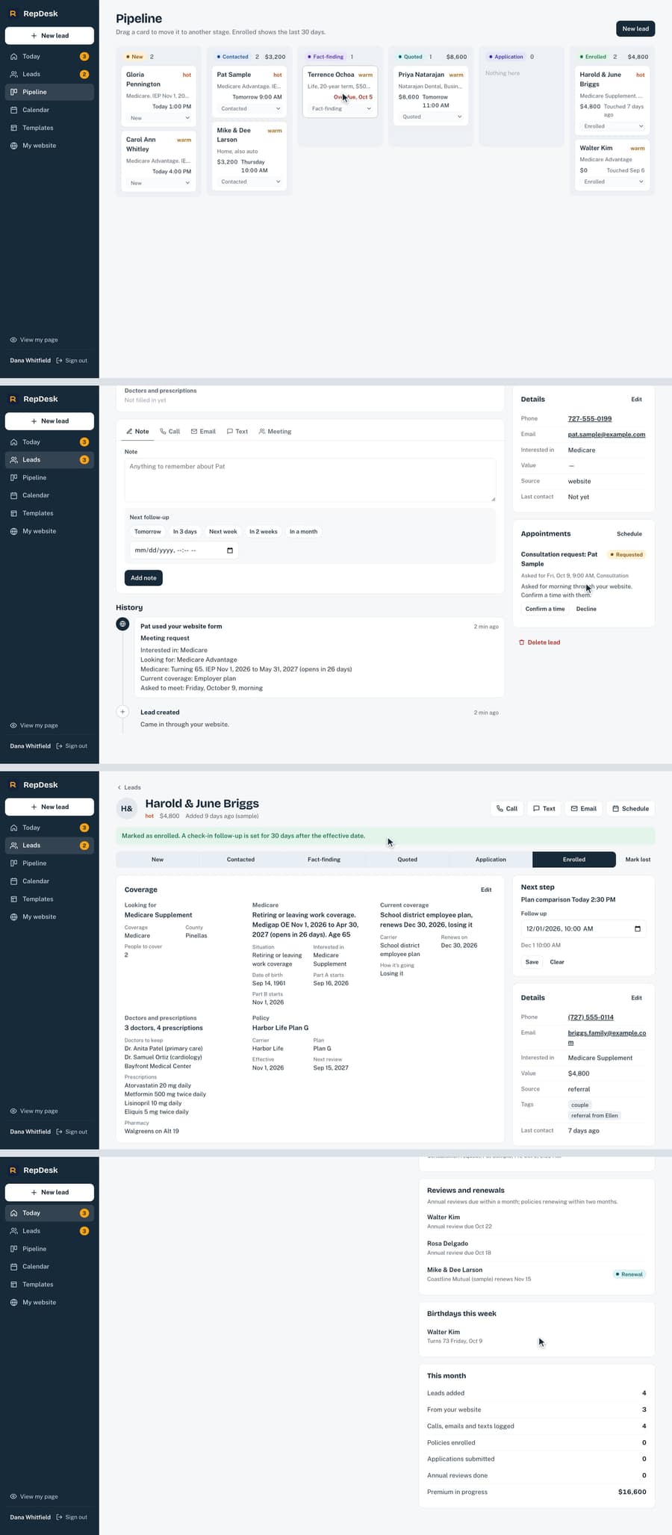Choose Tomorrow follow-up chip

(148, 532)
